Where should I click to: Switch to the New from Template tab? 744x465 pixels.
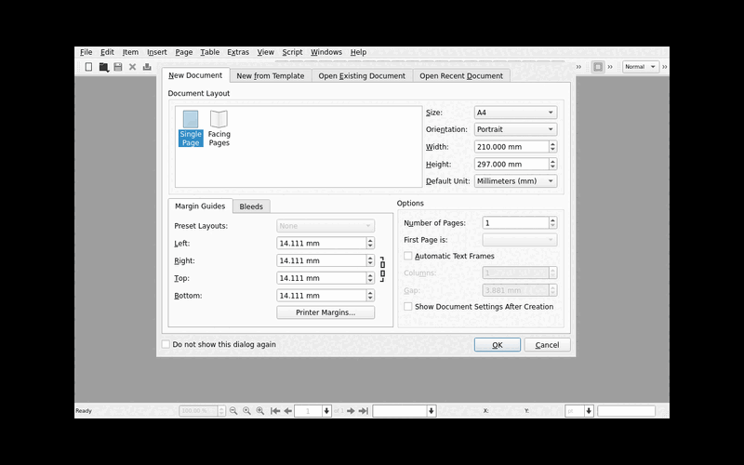(271, 76)
